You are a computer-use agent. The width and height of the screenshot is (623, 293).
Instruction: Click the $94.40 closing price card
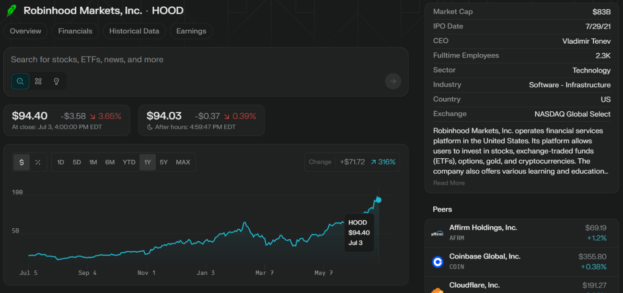[67, 120]
